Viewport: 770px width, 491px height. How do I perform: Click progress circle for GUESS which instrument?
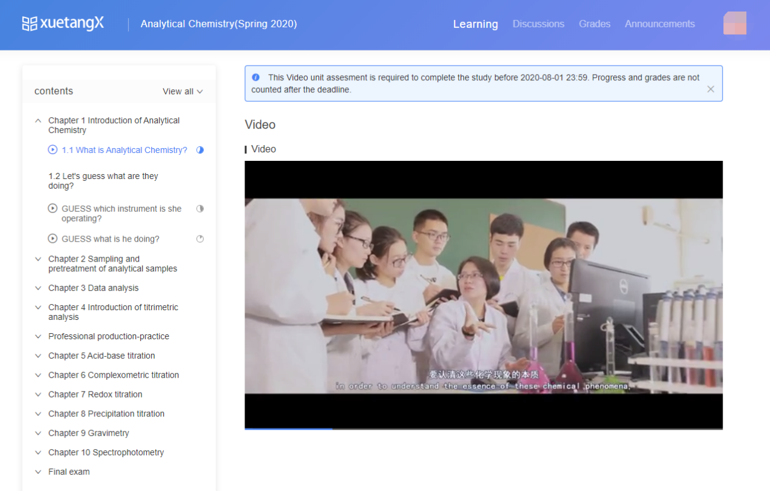pos(200,209)
